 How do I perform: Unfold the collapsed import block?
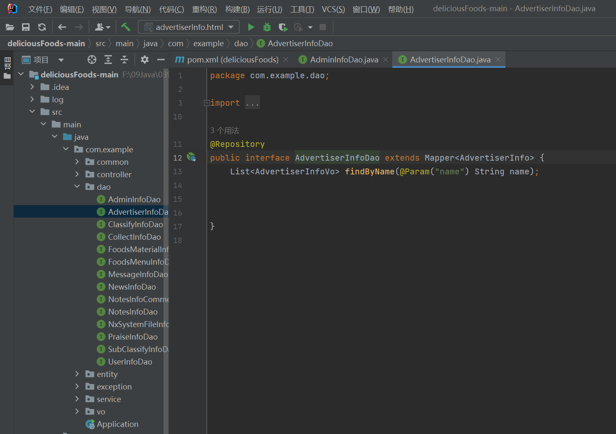207,103
